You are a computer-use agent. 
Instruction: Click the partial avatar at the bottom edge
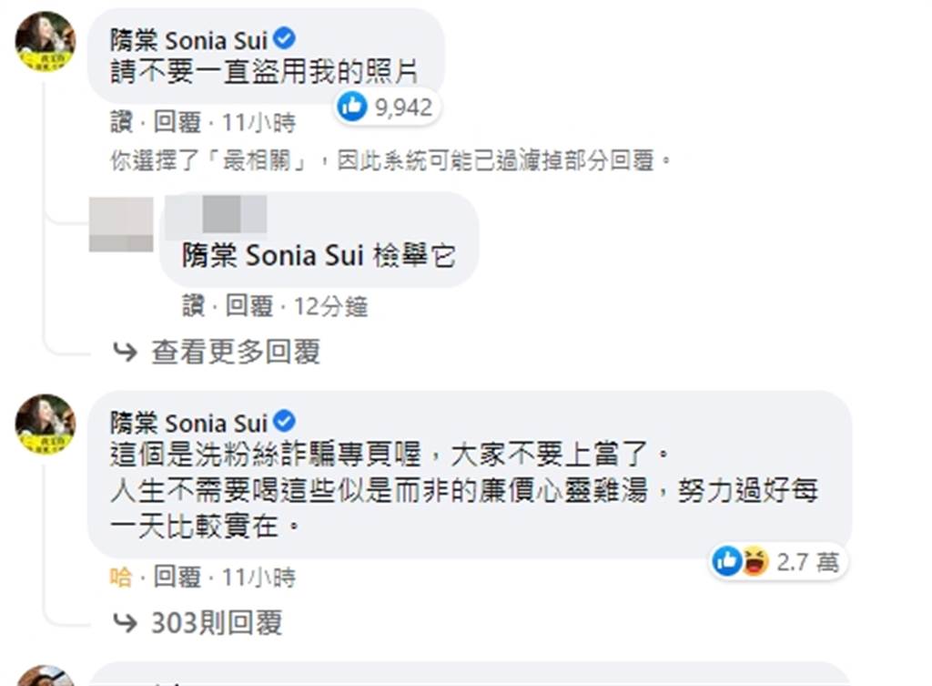click(x=45, y=677)
